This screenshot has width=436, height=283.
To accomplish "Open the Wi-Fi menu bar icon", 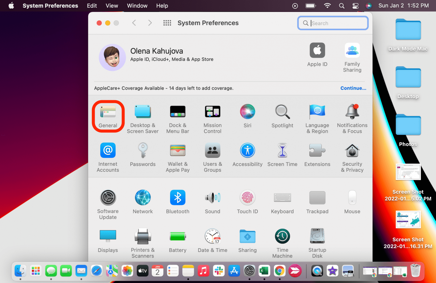I will click(x=327, y=5).
